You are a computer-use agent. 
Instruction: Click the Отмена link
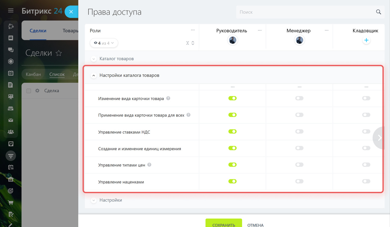tap(255, 225)
